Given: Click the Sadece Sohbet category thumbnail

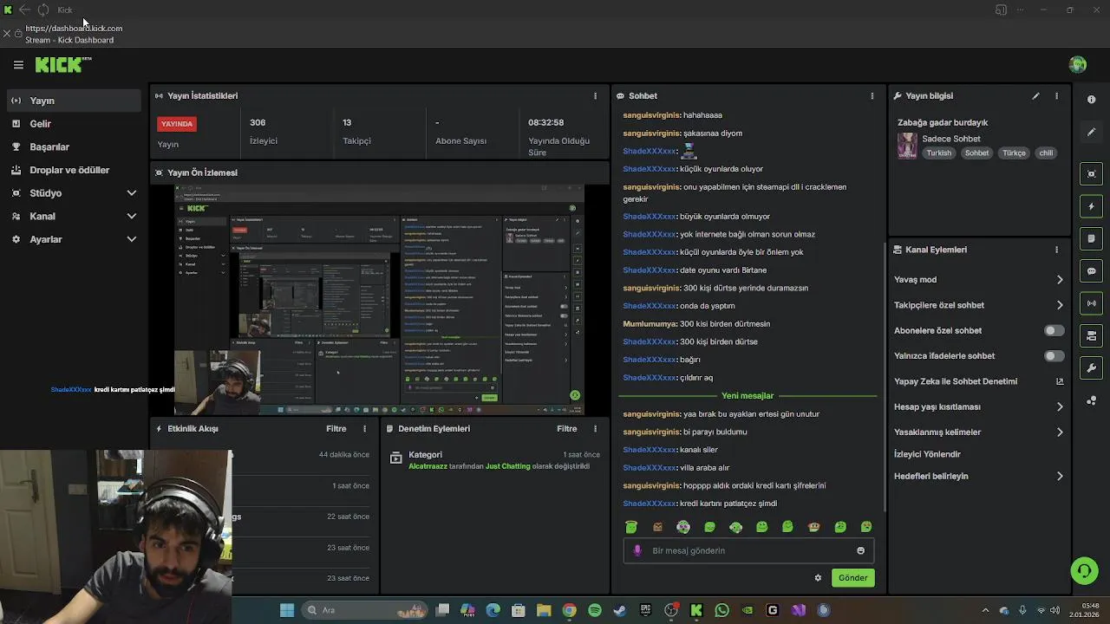Looking at the screenshot, I should 907,146.
